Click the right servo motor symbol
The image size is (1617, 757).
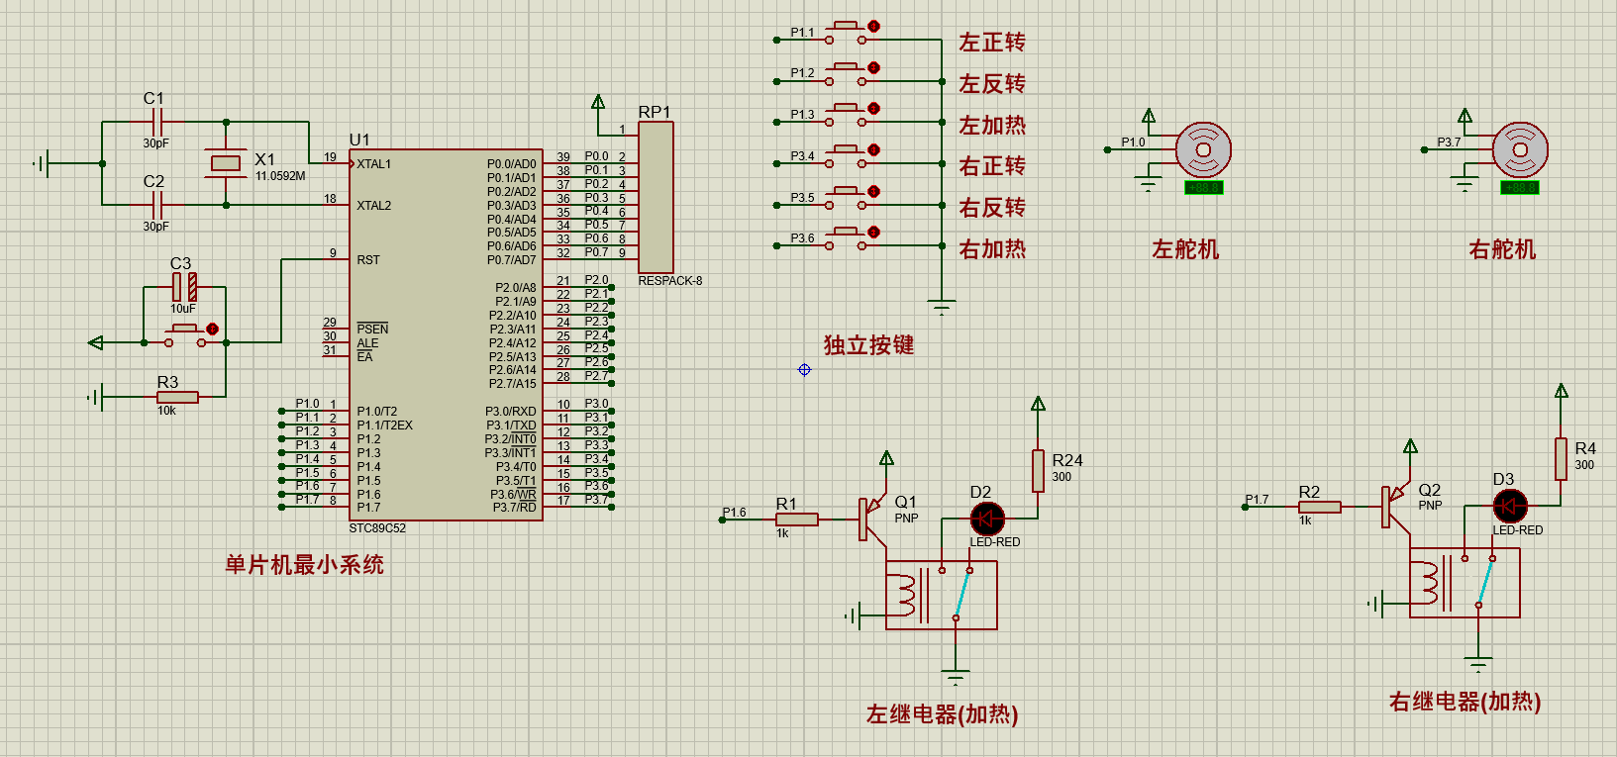coord(1519,150)
